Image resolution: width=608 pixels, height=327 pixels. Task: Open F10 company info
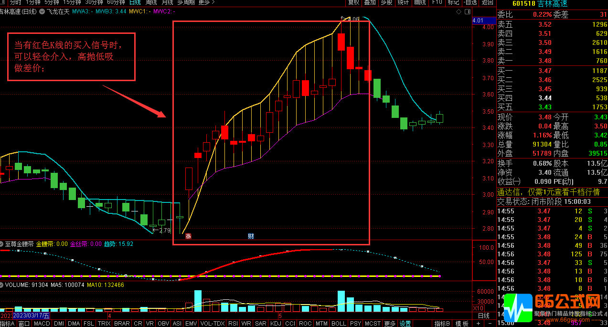437,2
